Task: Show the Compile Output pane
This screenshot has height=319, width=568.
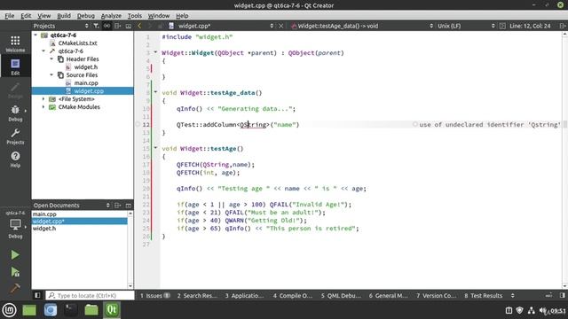Action: (293, 295)
